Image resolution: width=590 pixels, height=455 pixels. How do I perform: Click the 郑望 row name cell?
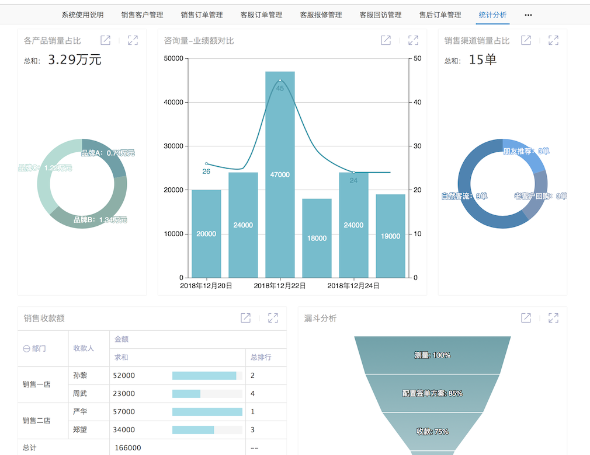pyautogui.click(x=89, y=429)
